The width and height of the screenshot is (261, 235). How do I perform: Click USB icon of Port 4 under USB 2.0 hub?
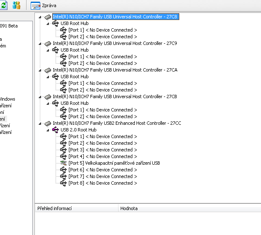point(63,156)
